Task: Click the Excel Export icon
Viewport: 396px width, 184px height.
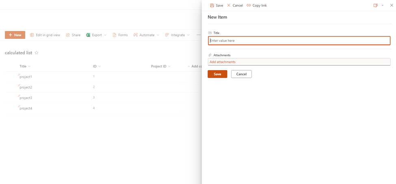Action: click(x=88, y=35)
